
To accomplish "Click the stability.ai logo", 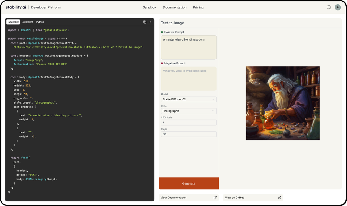I will tap(16, 7).
